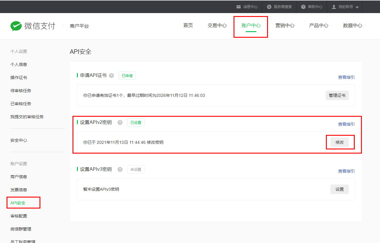Viewport: 380px width, 243px height.
Task: Click the WeChat Pay logo icon
Action: [x=16, y=26]
